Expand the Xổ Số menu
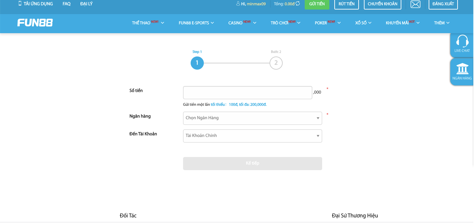 [x=363, y=23]
